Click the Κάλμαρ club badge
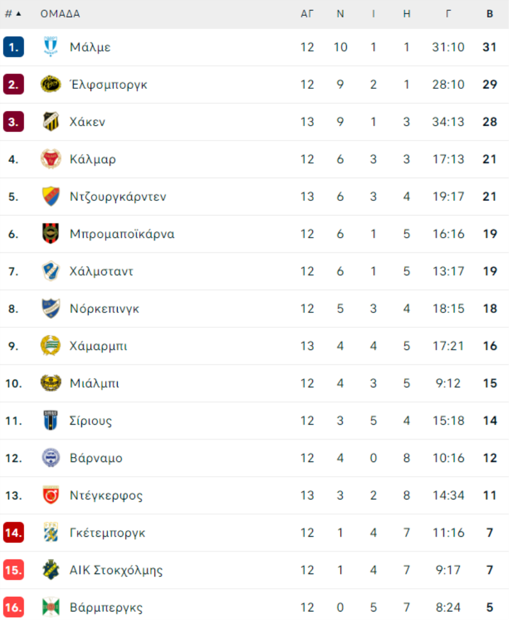Viewport: 509px width, 620px height. point(50,159)
